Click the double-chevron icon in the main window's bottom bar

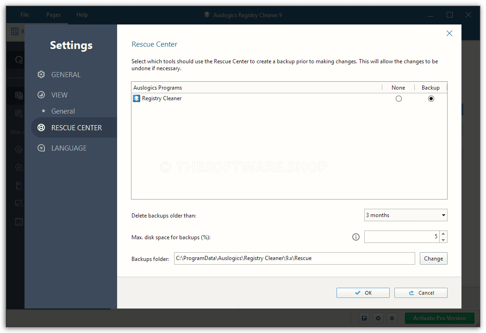pos(392,318)
